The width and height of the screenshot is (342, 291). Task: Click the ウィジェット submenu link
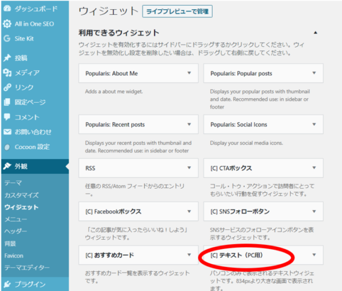pos(21,207)
